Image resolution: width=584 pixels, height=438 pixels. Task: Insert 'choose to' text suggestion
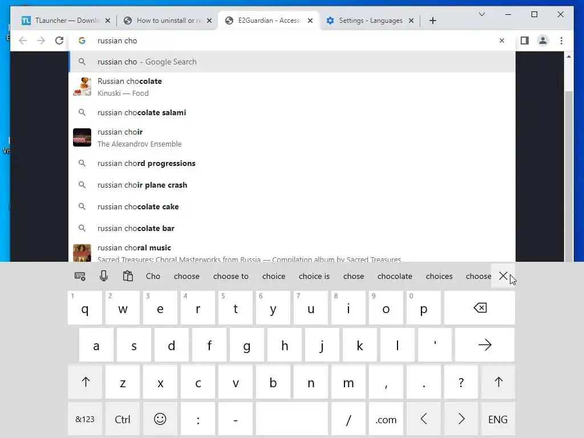tap(230, 277)
